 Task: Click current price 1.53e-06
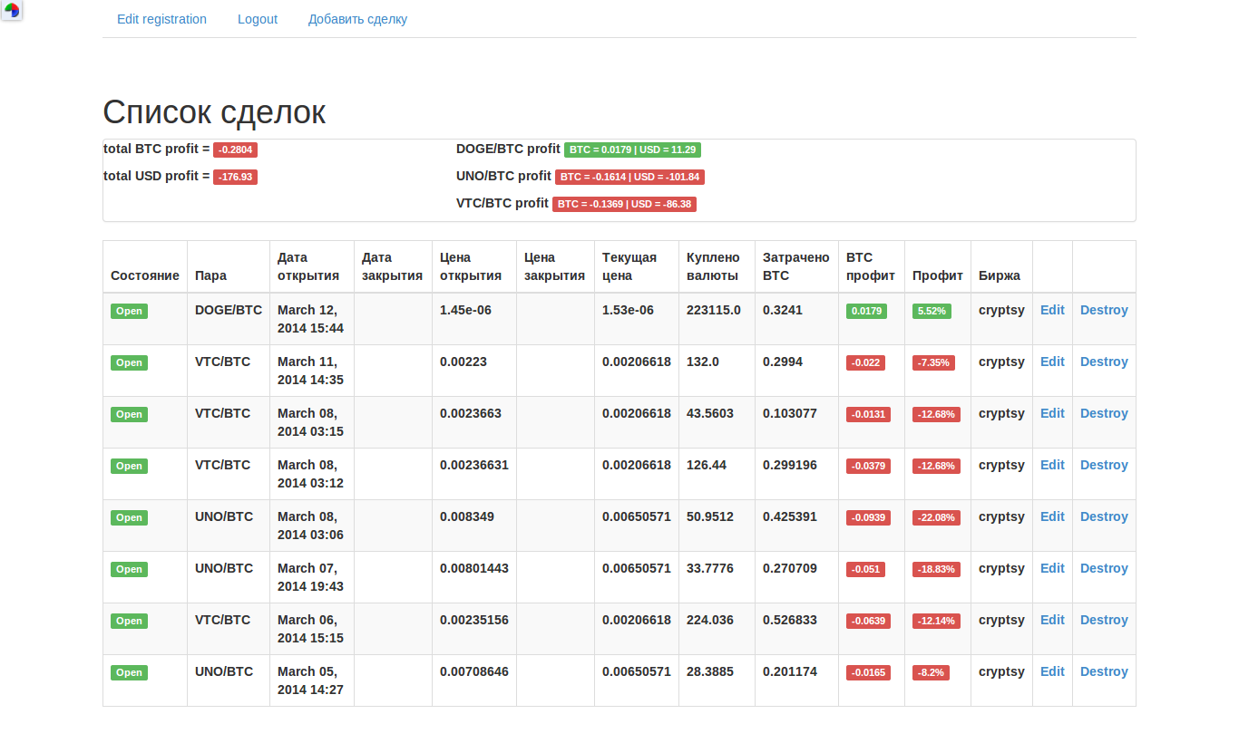628,310
